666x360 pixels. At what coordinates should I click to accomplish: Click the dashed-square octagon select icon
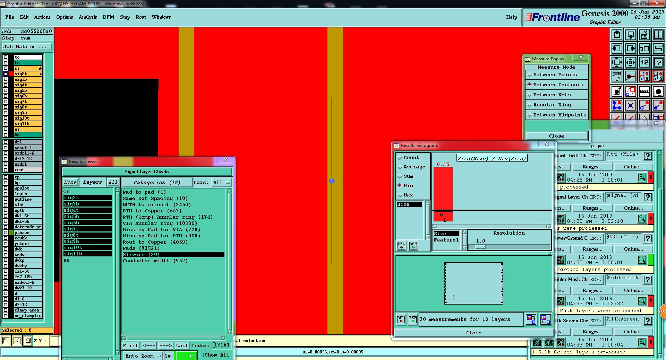(x=658, y=91)
